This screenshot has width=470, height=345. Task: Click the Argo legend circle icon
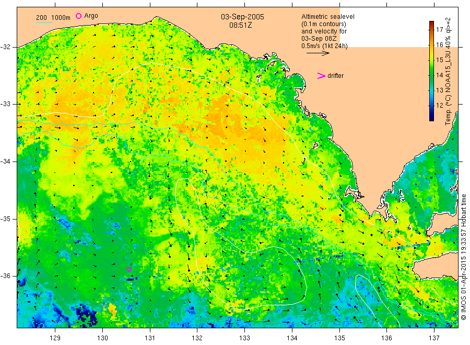(x=78, y=16)
